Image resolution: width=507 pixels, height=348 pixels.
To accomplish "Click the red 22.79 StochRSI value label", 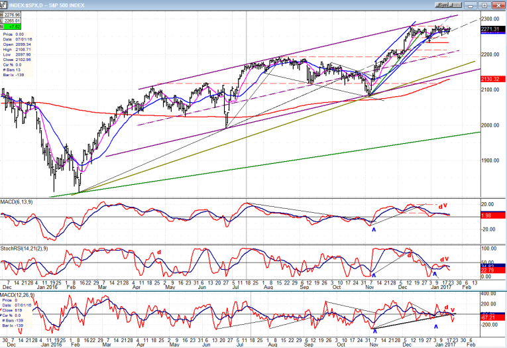I will [491, 270].
